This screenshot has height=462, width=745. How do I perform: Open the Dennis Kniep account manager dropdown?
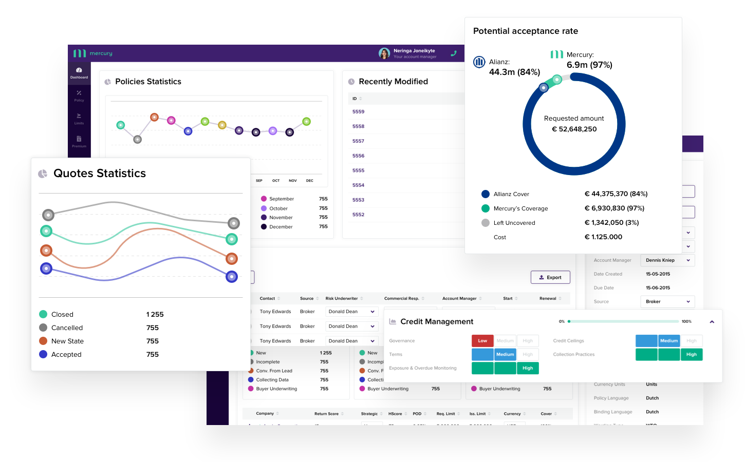(667, 260)
